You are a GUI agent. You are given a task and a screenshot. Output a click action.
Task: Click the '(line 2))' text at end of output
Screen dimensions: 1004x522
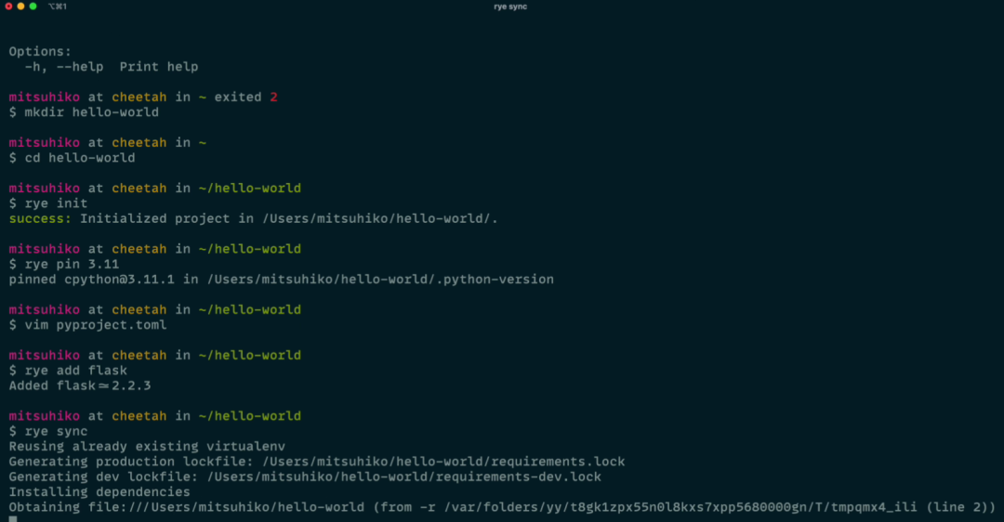tap(960, 507)
